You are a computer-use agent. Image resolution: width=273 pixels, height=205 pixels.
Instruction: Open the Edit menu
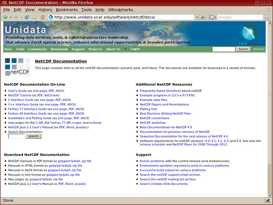(17, 10)
